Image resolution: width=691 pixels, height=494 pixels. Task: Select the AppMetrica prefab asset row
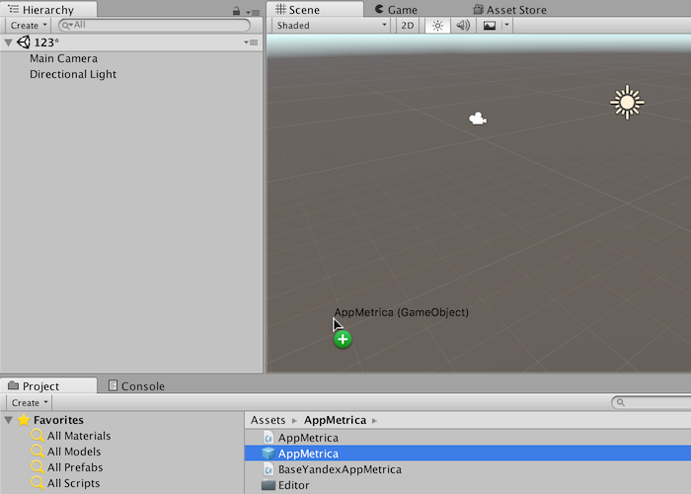click(x=468, y=453)
